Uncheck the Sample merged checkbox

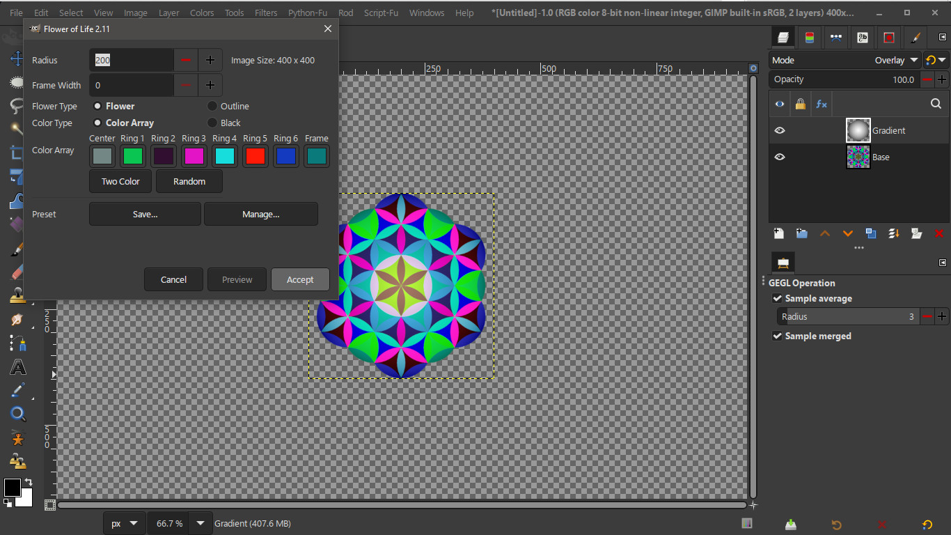click(x=778, y=336)
